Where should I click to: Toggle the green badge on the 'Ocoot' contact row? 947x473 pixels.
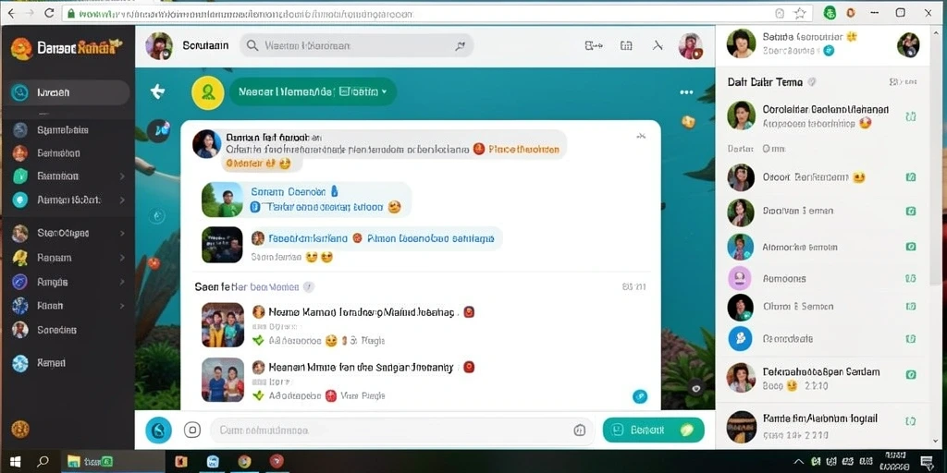click(911, 177)
